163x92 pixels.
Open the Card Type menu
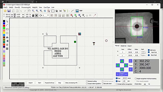(47, 7)
